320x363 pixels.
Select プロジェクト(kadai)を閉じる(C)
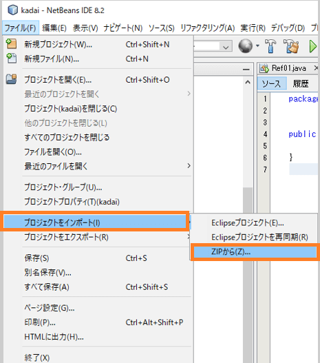pyautogui.click(x=98, y=109)
